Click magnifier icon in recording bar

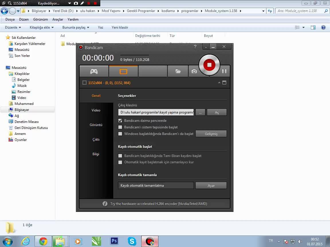(10, 3)
